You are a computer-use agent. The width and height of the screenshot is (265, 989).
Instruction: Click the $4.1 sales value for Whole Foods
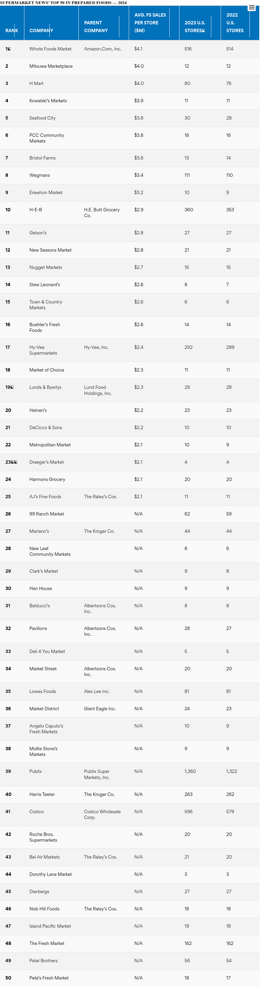pyautogui.click(x=138, y=49)
